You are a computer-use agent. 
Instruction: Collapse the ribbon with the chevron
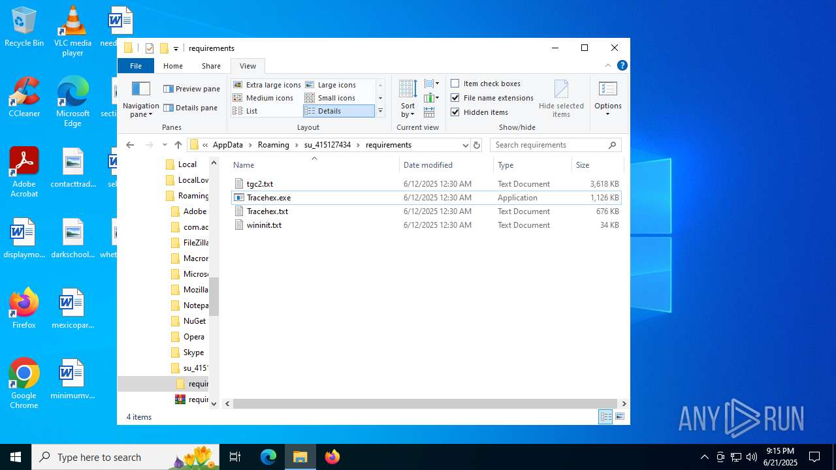(x=608, y=65)
